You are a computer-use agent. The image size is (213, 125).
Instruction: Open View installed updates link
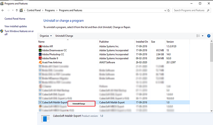[x=16, y=26]
